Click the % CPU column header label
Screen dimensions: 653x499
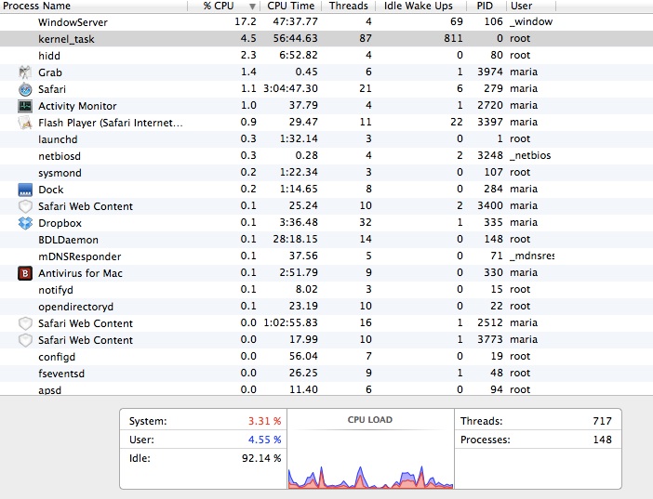(219, 6)
